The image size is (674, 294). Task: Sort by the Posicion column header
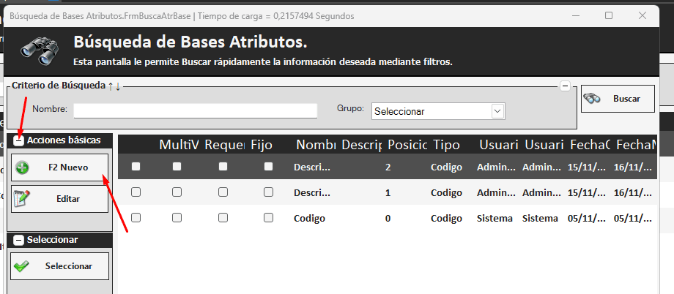point(407,145)
